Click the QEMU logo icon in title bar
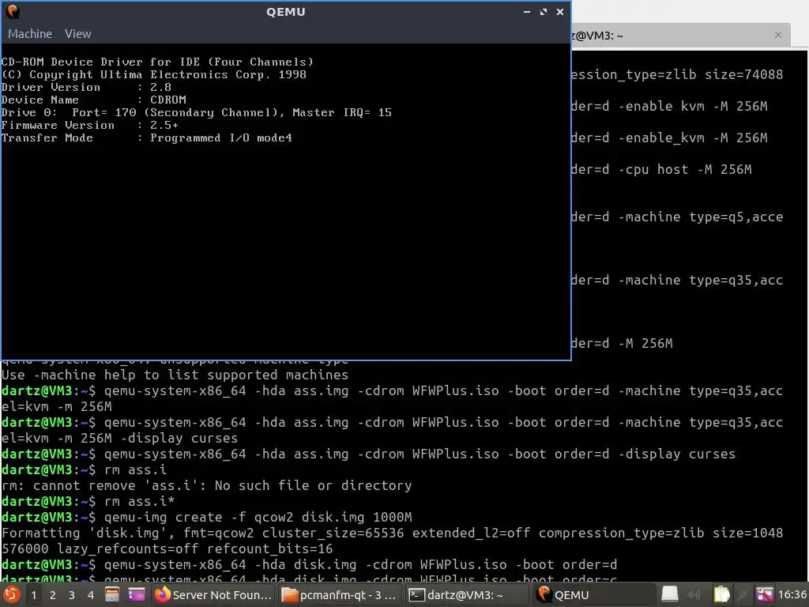 click(13, 11)
